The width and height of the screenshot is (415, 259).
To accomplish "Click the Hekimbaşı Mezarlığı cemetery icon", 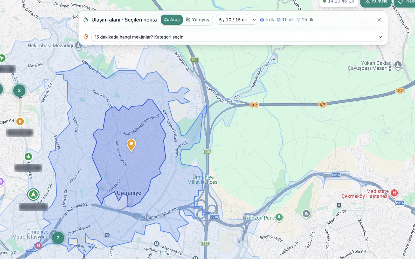I will (x=78, y=46).
